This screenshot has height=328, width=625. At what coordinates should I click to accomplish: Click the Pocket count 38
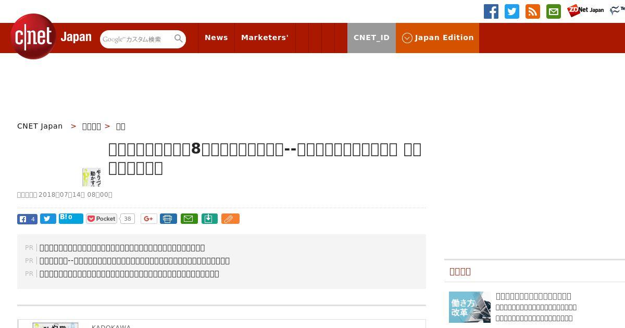127,219
